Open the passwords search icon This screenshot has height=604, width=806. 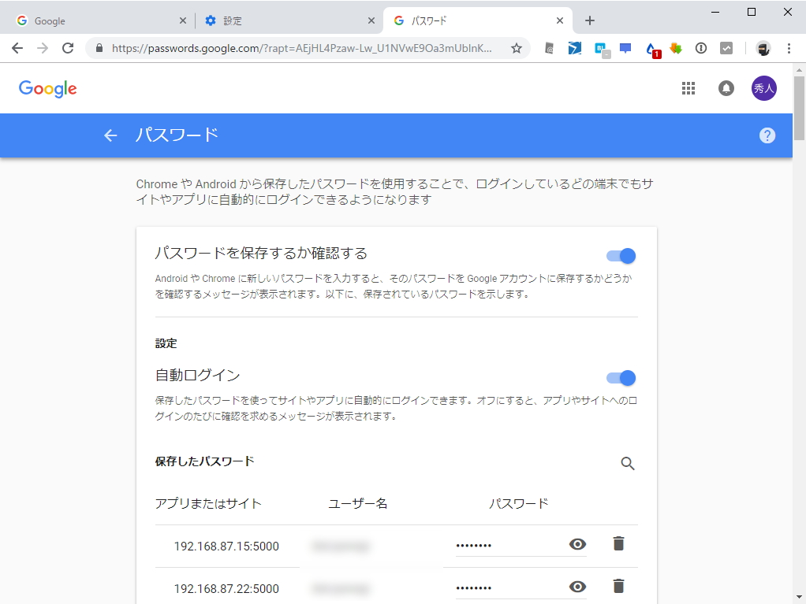click(627, 464)
